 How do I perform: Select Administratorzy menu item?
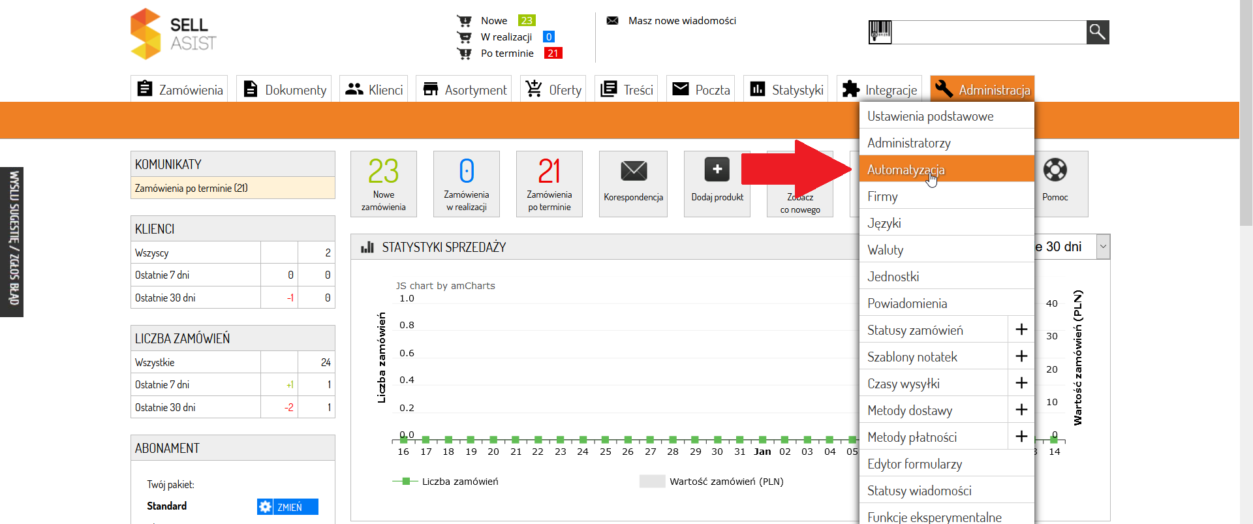(947, 143)
